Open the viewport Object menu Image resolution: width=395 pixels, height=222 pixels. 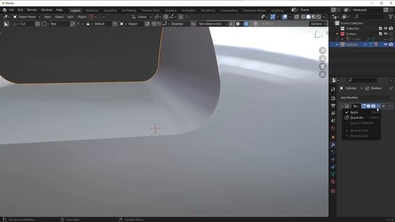tap(82, 17)
